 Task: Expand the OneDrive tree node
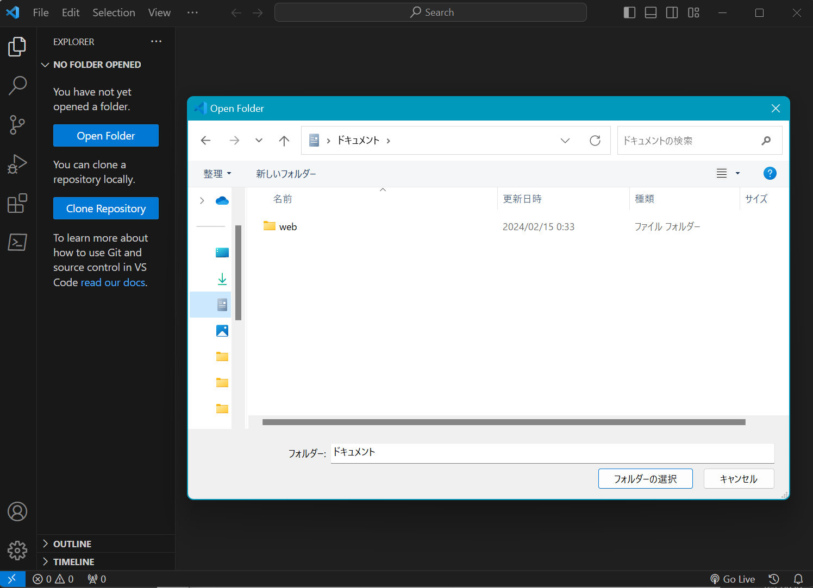point(202,200)
